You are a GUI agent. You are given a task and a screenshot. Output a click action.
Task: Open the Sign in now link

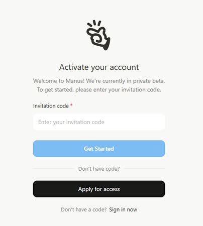123,209
